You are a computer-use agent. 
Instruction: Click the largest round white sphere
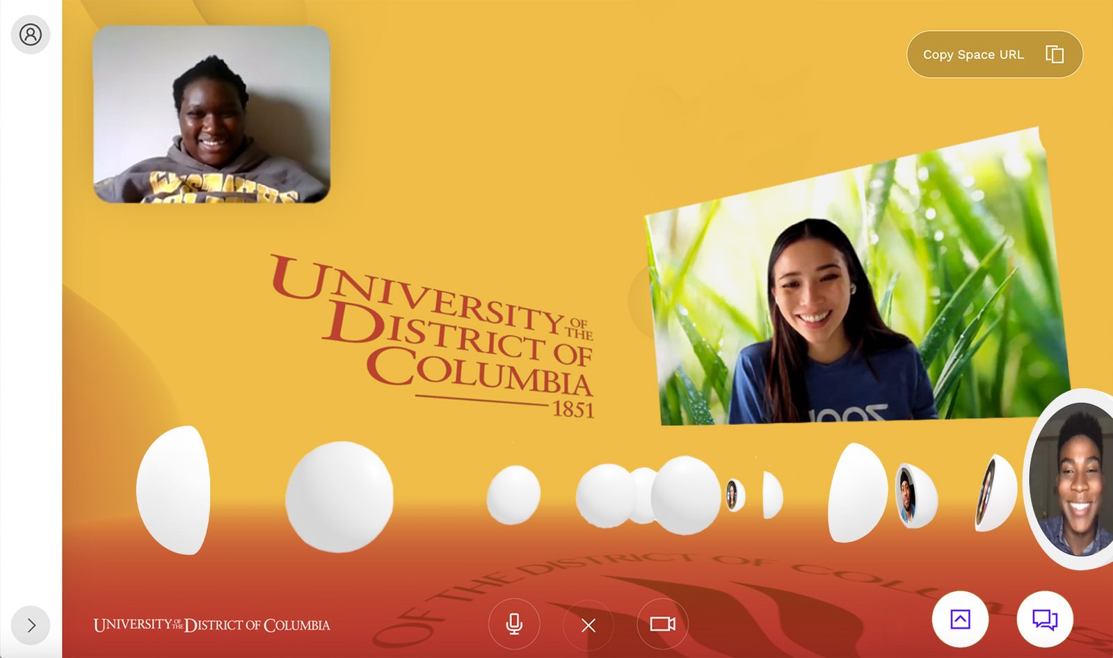339,497
